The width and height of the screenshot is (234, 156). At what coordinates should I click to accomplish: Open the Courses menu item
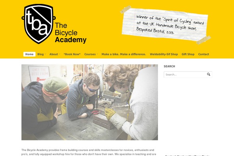90,54
